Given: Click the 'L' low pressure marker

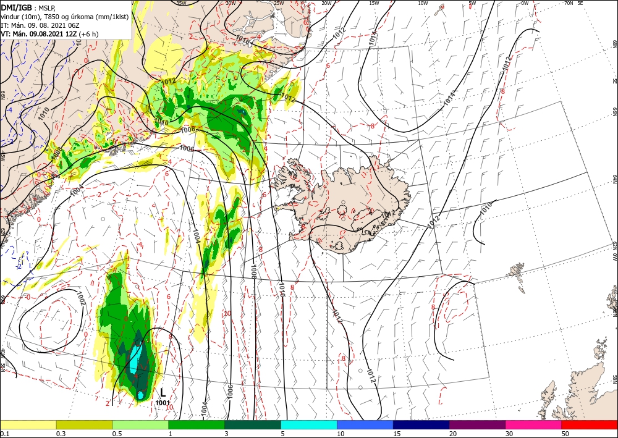Looking at the screenshot, I should (x=163, y=392).
